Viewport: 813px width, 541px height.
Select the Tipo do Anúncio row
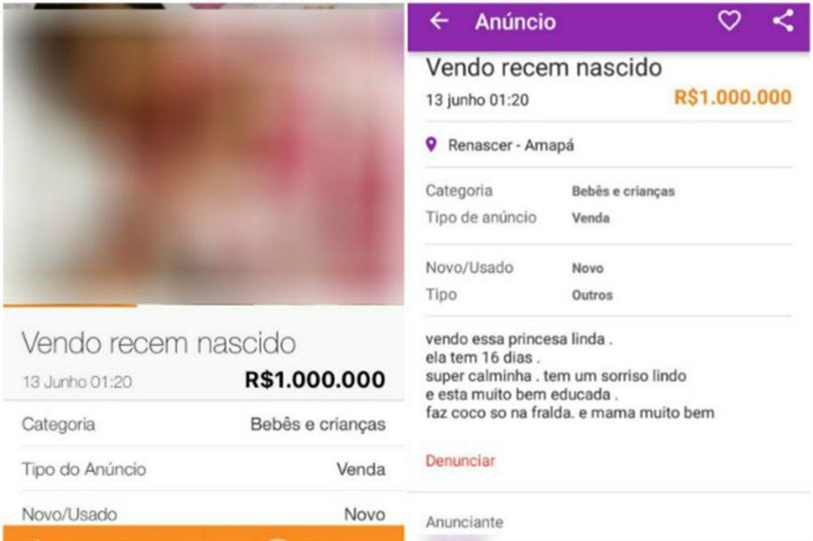tap(203, 469)
